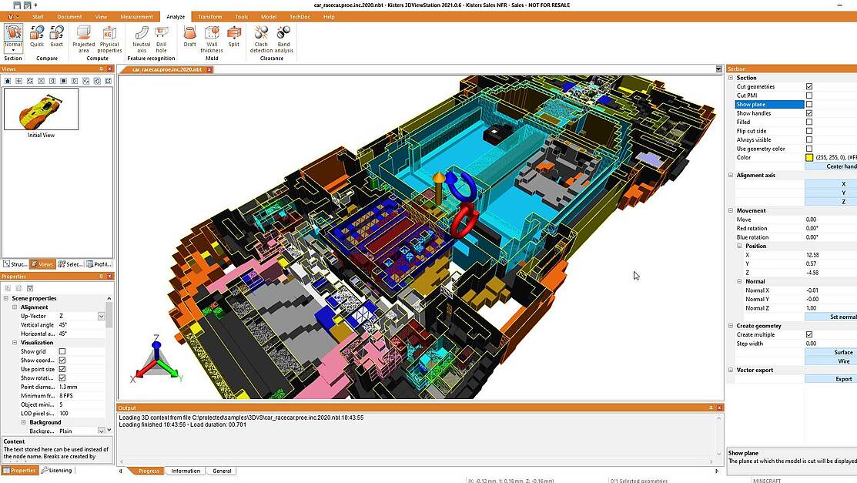Click the Surface button
Image resolution: width=857 pixels, height=483 pixels.
[x=831, y=352]
